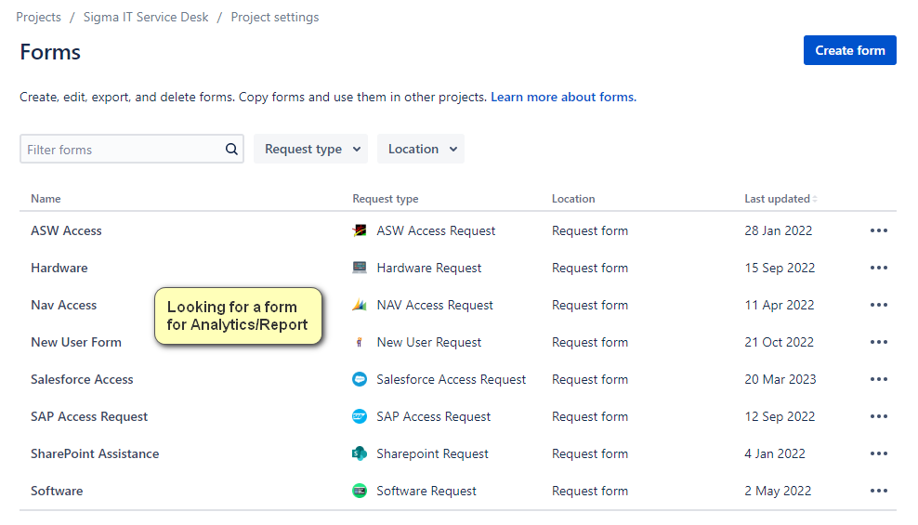The width and height of the screenshot is (918, 525).
Task: Click the ASW Access Request icon
Action: tap(360, 230)
